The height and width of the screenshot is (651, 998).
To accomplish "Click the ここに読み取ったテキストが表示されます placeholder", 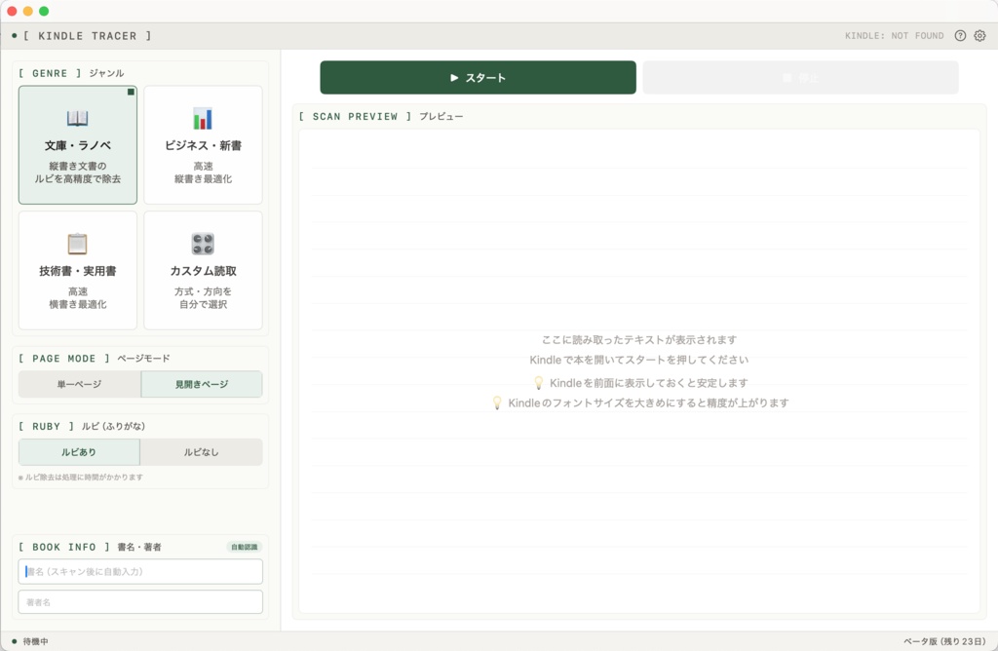I will (x=639, y=340).
